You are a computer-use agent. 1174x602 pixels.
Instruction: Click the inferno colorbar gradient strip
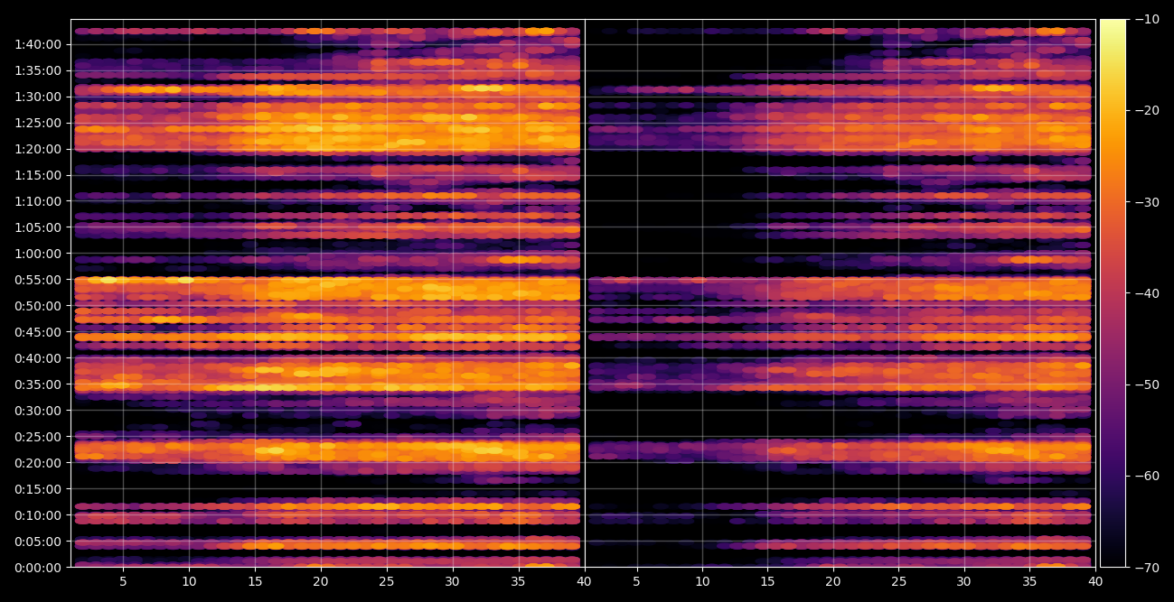click(1113, 293)
